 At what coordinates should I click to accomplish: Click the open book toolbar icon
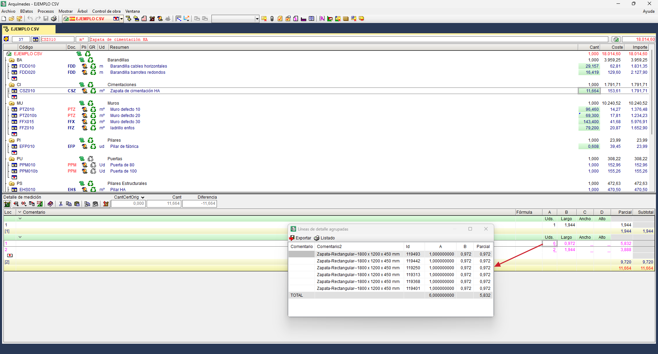point(311,19)
